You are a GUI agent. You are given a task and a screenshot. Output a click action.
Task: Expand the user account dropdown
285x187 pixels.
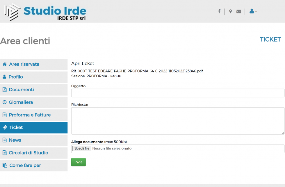(253, 11)
